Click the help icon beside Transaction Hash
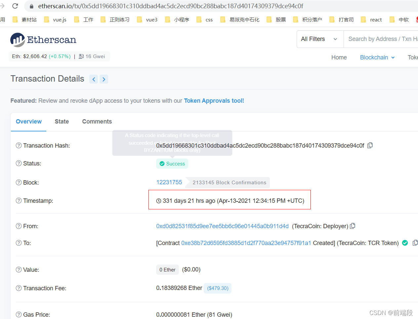The height and width of the screenshot is (319, 418). (19, 145)
